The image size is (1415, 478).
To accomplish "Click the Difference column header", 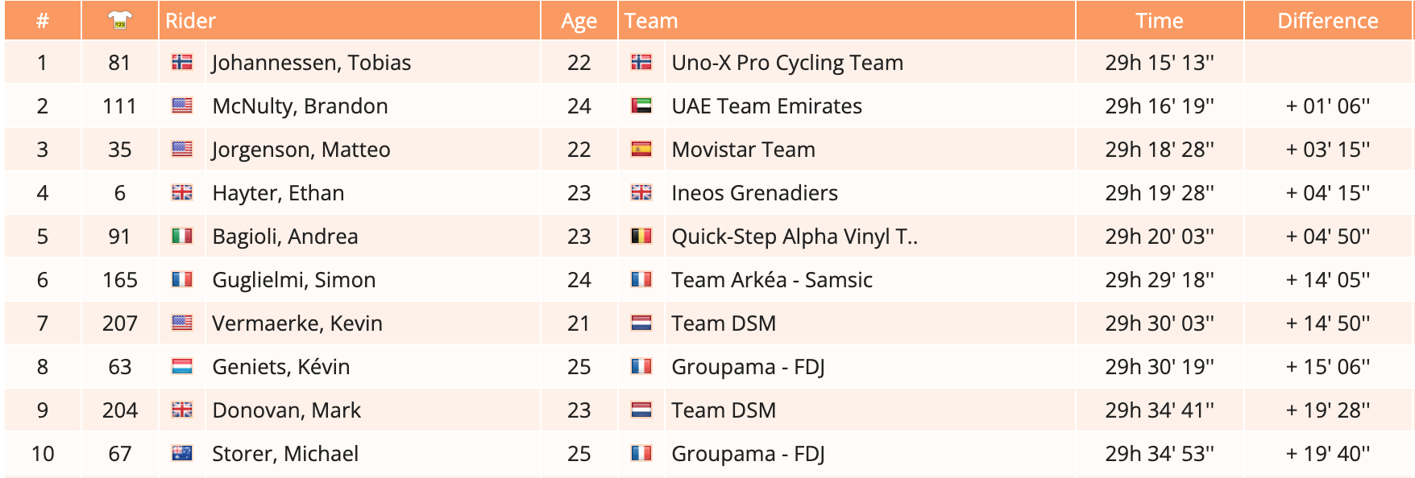I will pos(1327,21).
